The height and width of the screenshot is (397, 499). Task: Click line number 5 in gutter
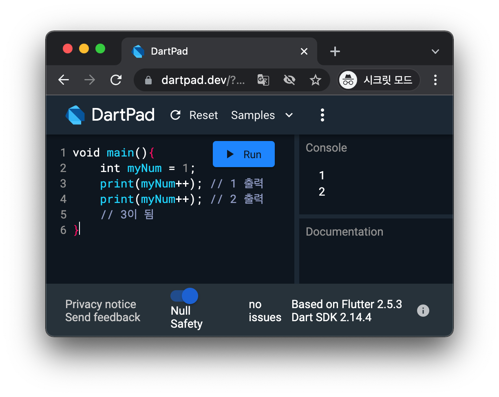tap(63, 214)
